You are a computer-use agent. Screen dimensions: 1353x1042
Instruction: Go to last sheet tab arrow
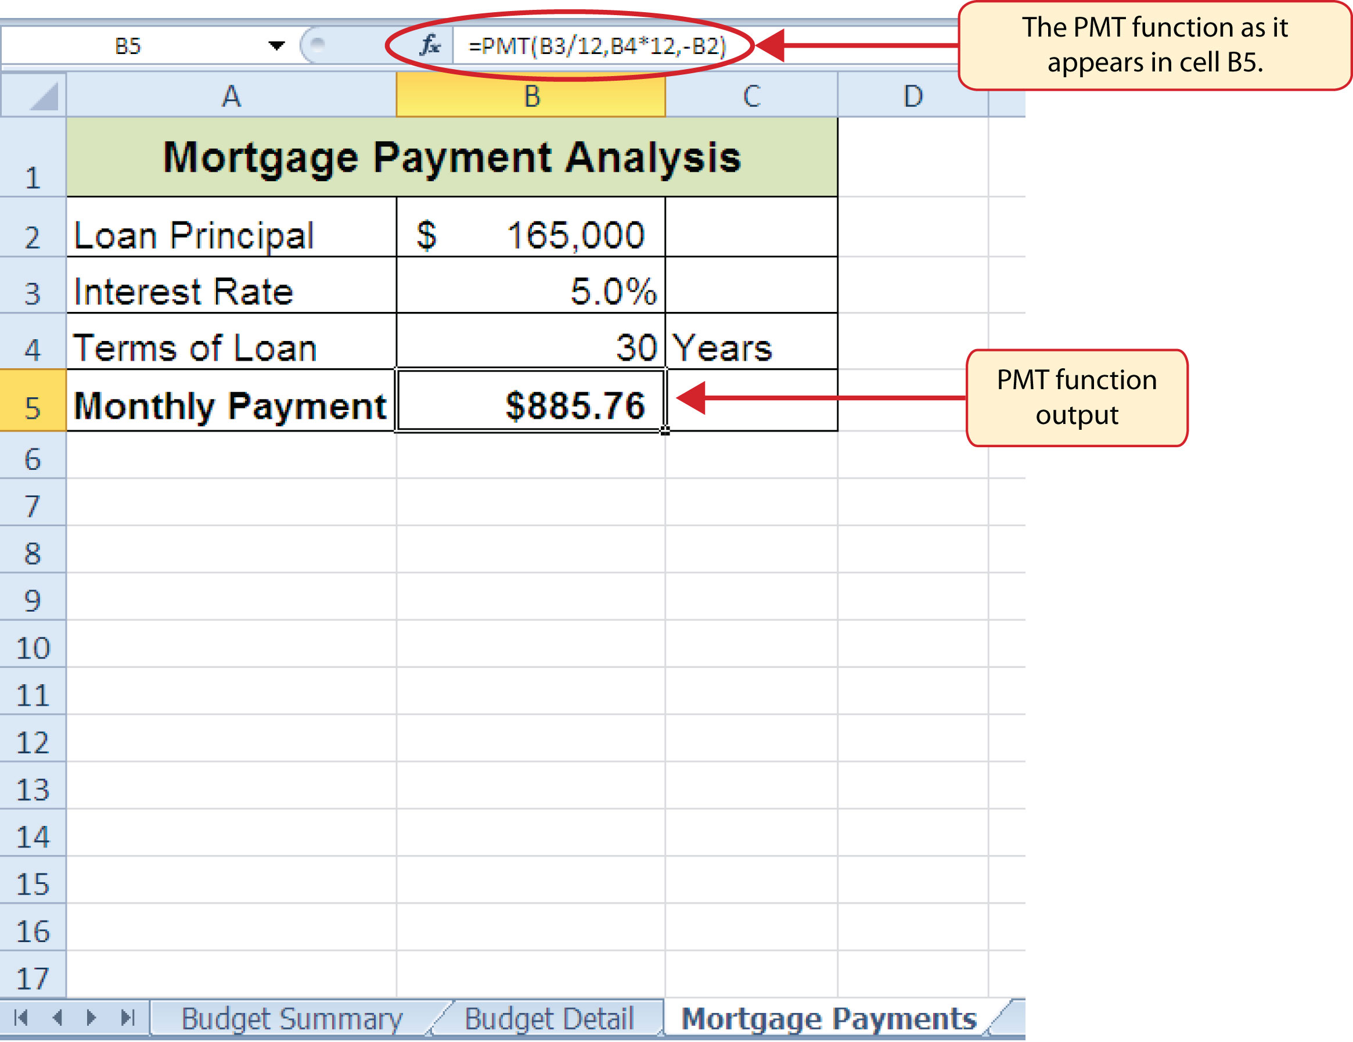[x=128, y=1017]
